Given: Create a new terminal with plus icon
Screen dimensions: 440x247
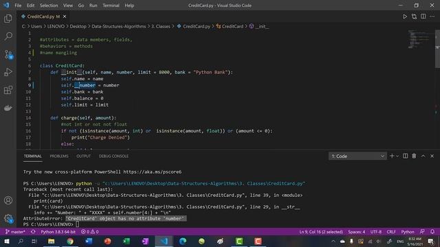Looking at the screenshot, I should tap(392, 156).
